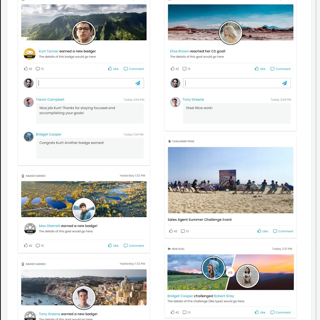Click the comment count 13 on the Summer Challenge post

[x=185, y=231]
